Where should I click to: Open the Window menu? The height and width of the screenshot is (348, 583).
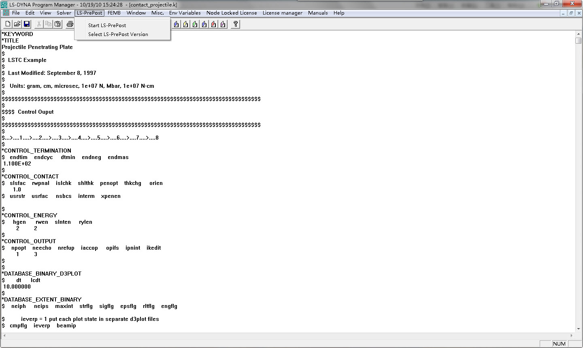coord(136,13)
